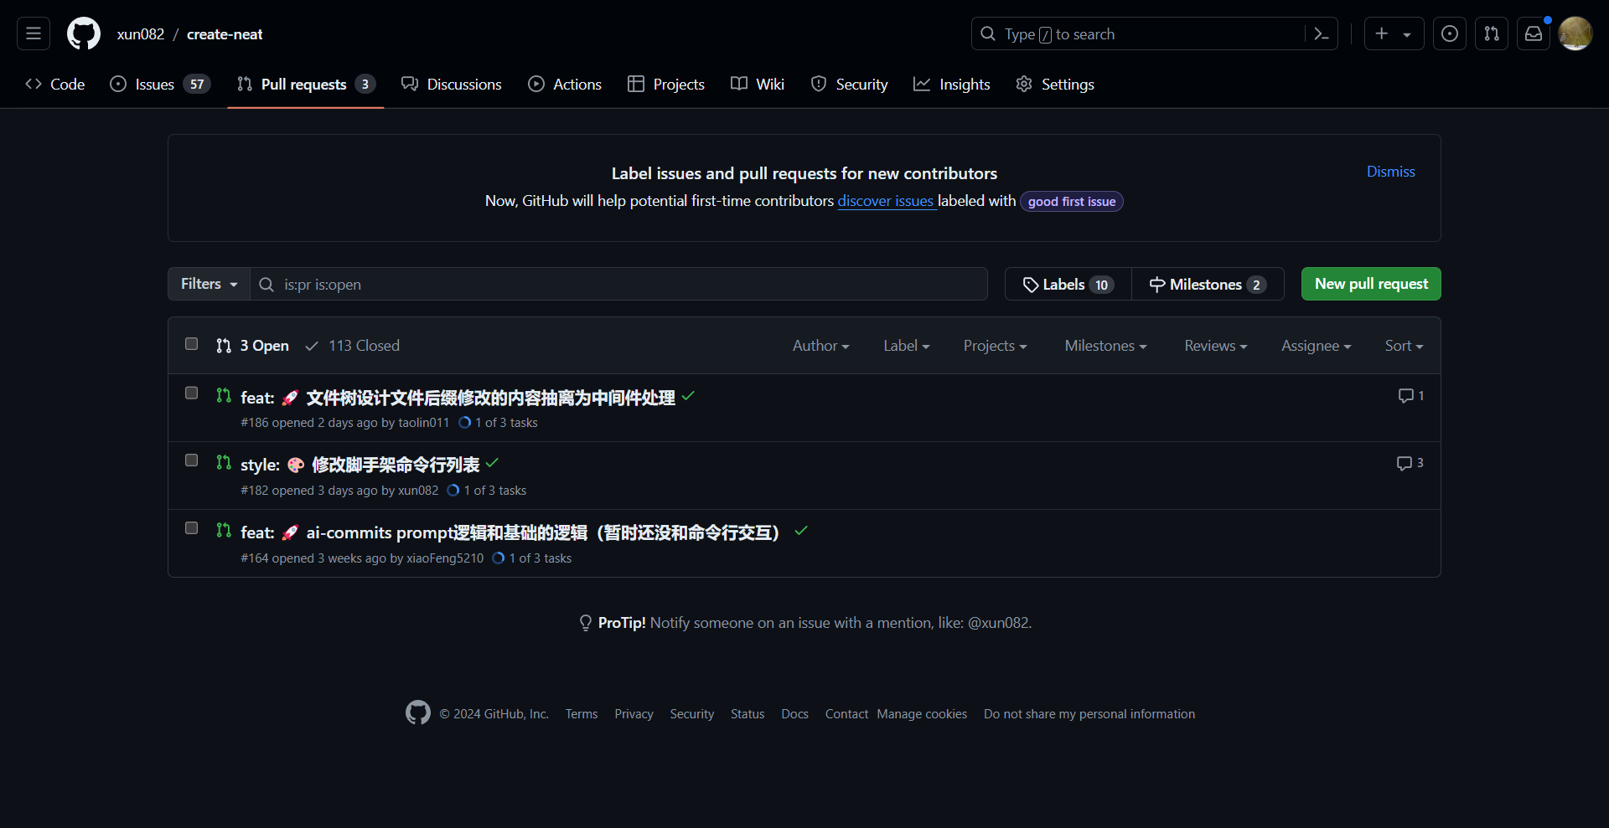Screen dimensions: 1609x828
Task: Select the checkbox for PR #186
Action: [x=191, y=393]
